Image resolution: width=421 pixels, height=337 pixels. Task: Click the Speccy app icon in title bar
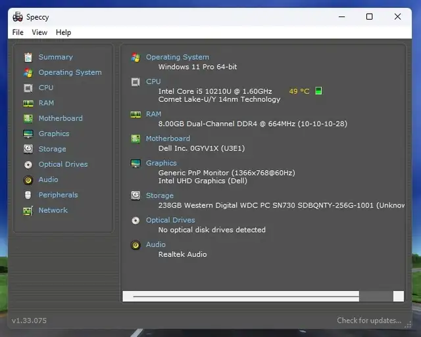point(18,17)
